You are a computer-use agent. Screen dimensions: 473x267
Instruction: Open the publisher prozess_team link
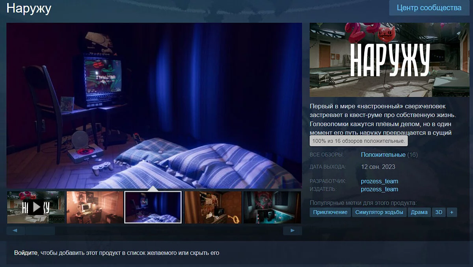coord(380,189)
